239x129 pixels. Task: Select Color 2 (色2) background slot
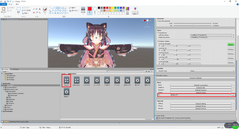(x=95, y=11)
